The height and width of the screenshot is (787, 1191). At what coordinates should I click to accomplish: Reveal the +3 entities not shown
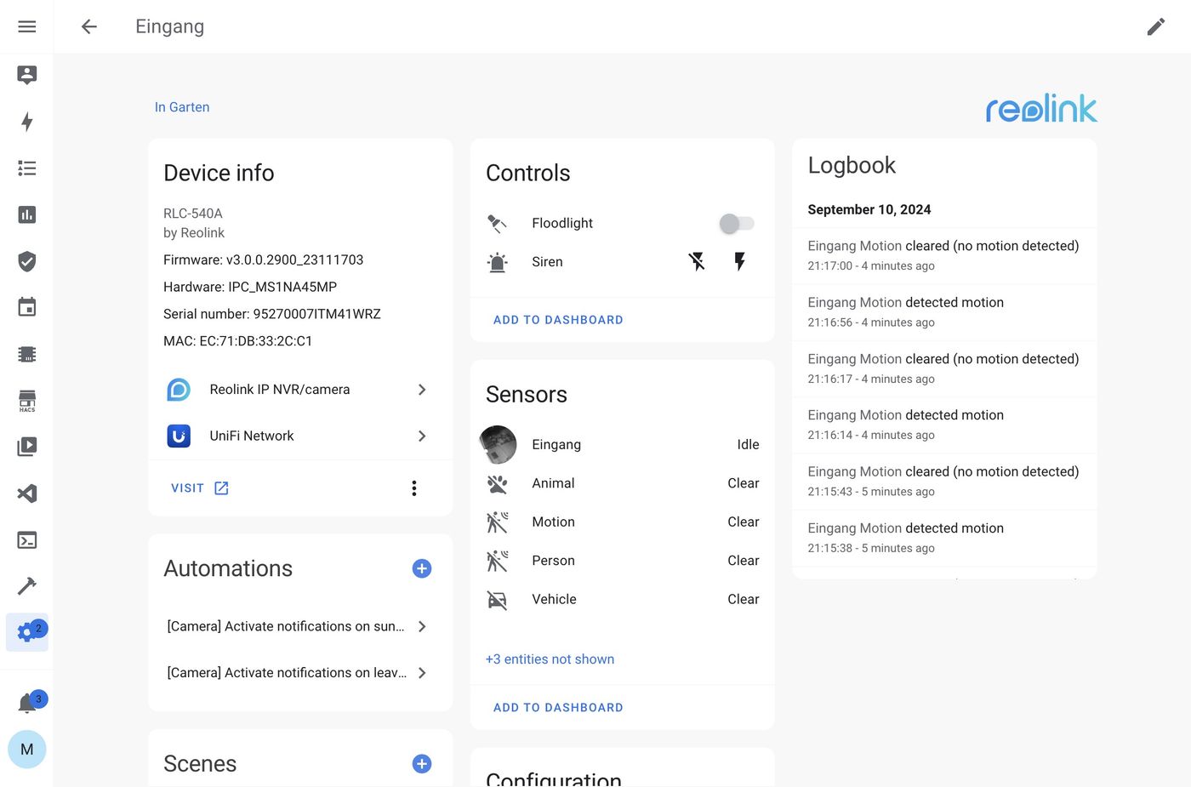[550, 659]
